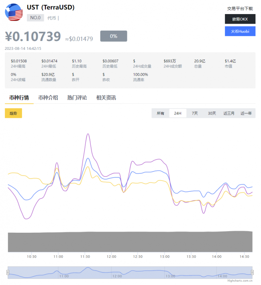The width and height of the screenshot is (261, 285).
Task: Click the right navigator range handle
Action: 253,272
